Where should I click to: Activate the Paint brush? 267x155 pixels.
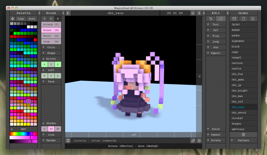coord(51,36)
